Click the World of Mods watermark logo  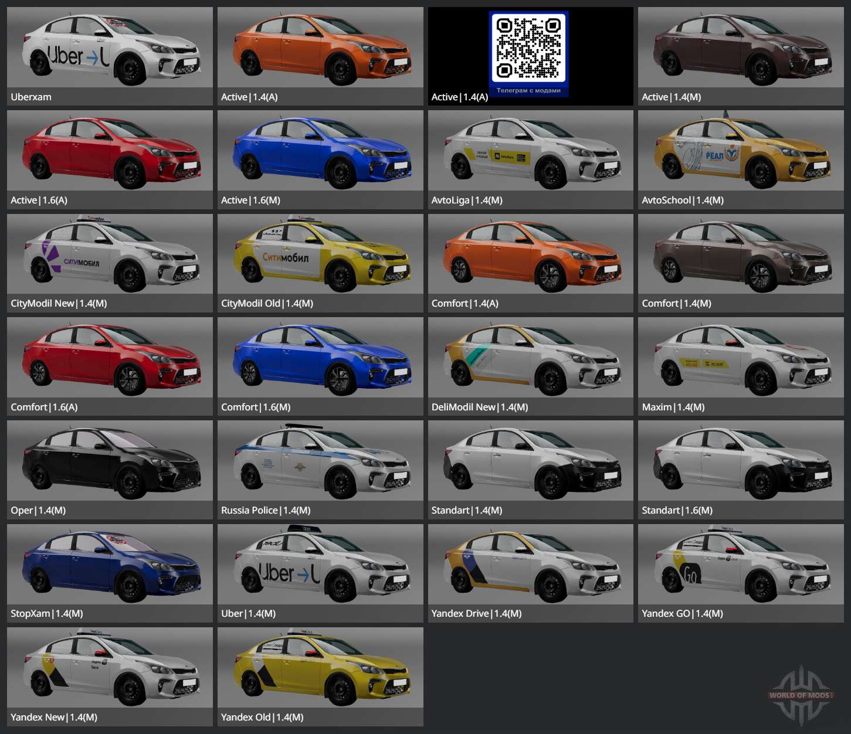[801, 695]
